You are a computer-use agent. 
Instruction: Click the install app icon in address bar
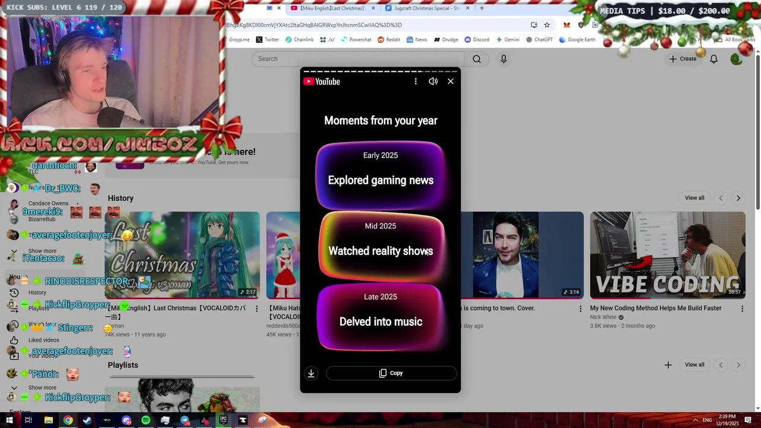(x=534, y=25)
